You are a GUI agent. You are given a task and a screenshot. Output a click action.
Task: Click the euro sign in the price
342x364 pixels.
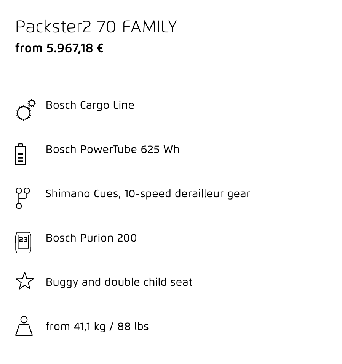click(100, 48)
